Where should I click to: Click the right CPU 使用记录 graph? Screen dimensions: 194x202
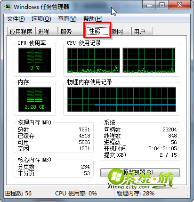pyautogui.click(x=149, y=60)
